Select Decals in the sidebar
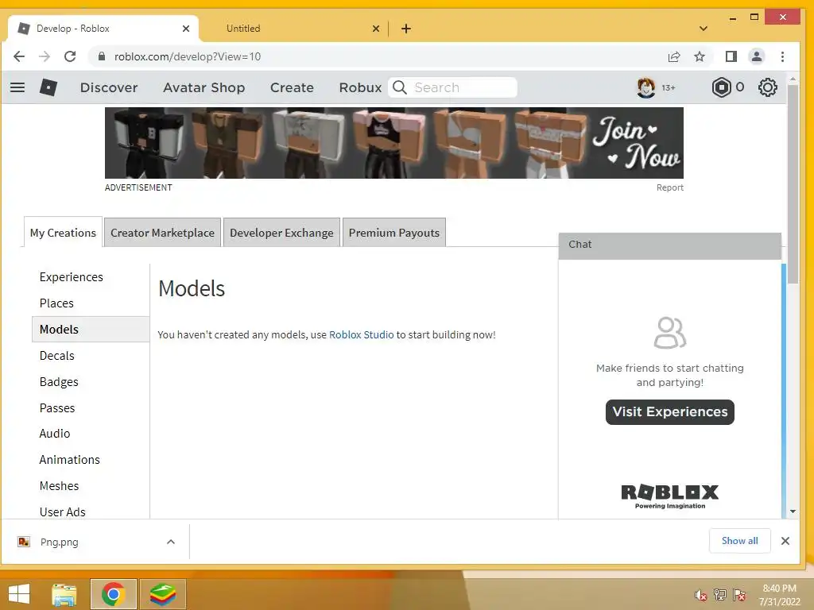Viewport: 814px width, 610px height. coord(57,355)
